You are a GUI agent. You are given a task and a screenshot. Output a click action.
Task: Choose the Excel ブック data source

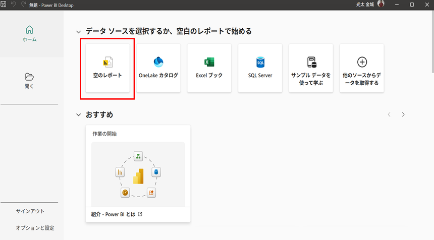coord(209,68)
